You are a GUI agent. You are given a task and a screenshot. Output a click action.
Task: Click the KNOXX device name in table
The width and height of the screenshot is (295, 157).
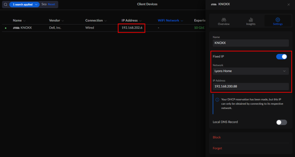[x=26, y=28]
